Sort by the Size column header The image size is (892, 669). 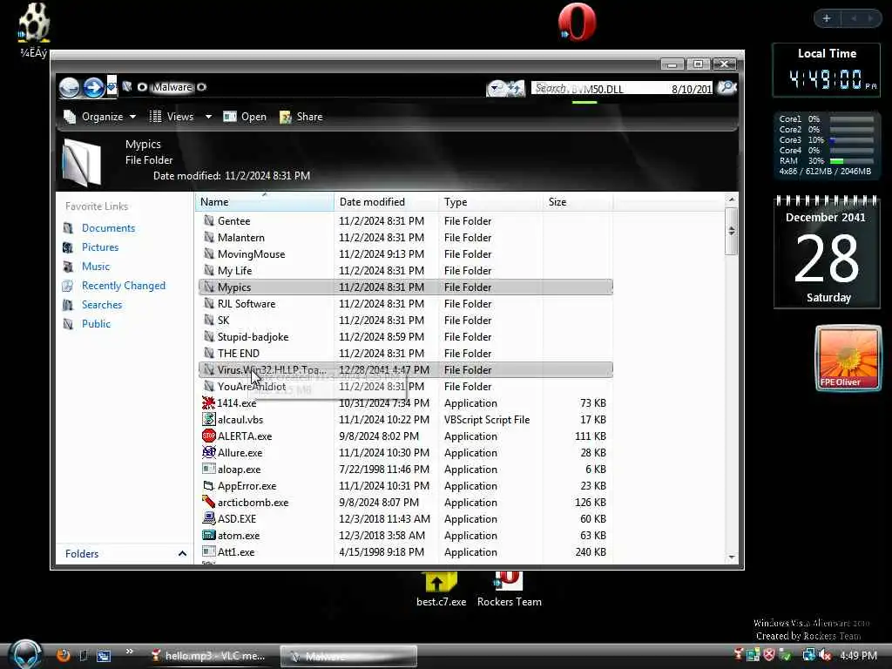[x=578, y=202]
